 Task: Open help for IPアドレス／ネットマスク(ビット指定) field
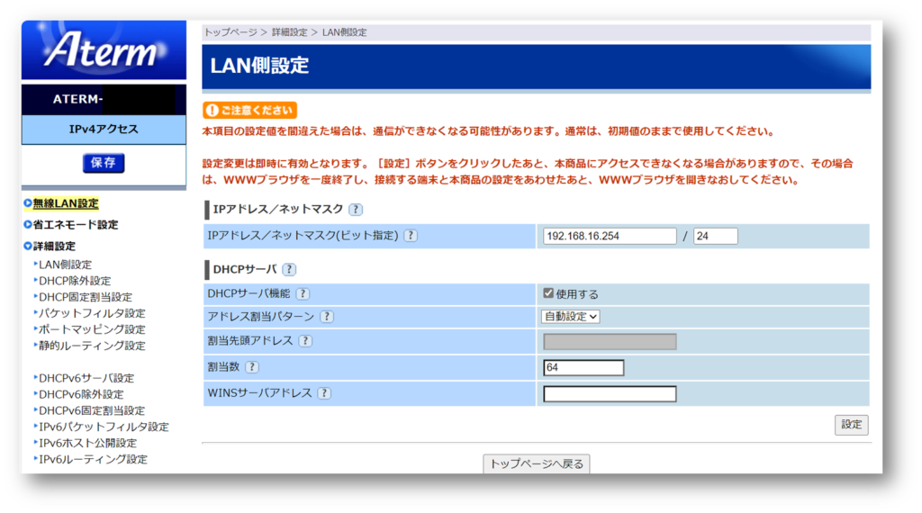[411, 236]
